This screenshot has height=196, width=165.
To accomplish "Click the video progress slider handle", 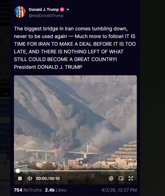I will point(18,171).
